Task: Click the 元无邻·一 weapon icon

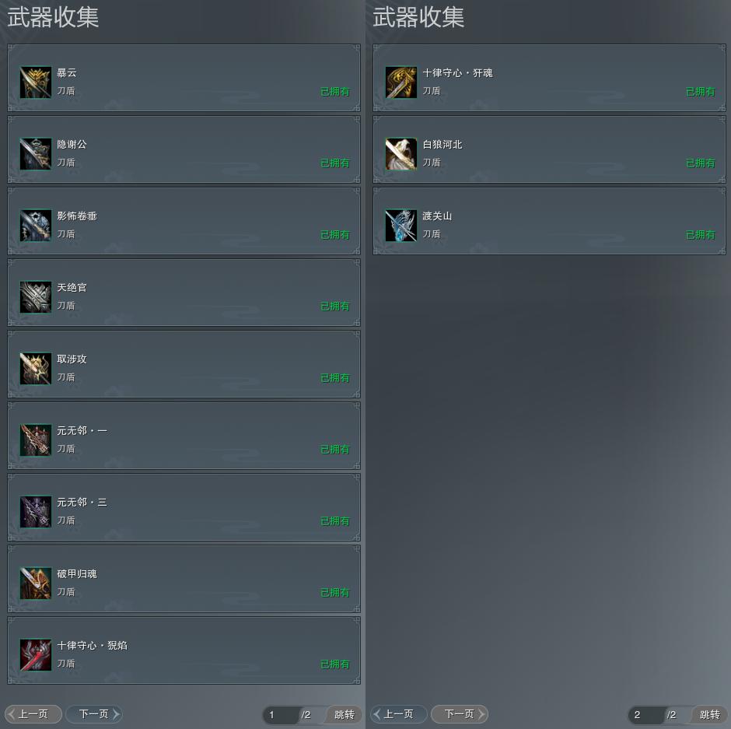Action: (x=36, y=440)
